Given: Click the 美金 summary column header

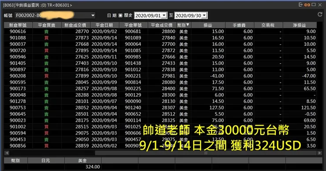Looking at the screenshot, I should (83, 160).
